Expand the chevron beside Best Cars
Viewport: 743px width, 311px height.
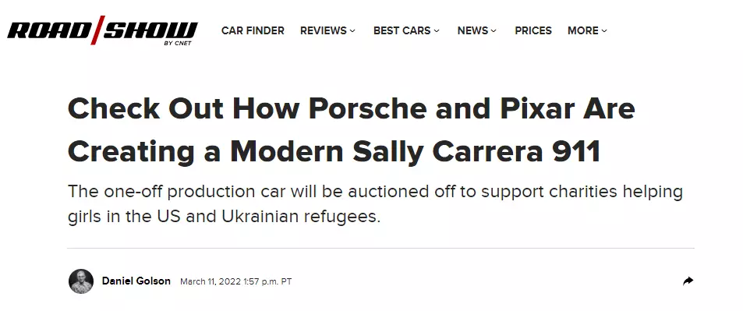pos(437,31)
